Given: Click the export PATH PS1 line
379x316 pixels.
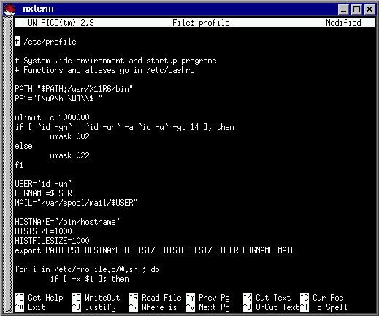Looking at the screenshot, I should (155, 250).
